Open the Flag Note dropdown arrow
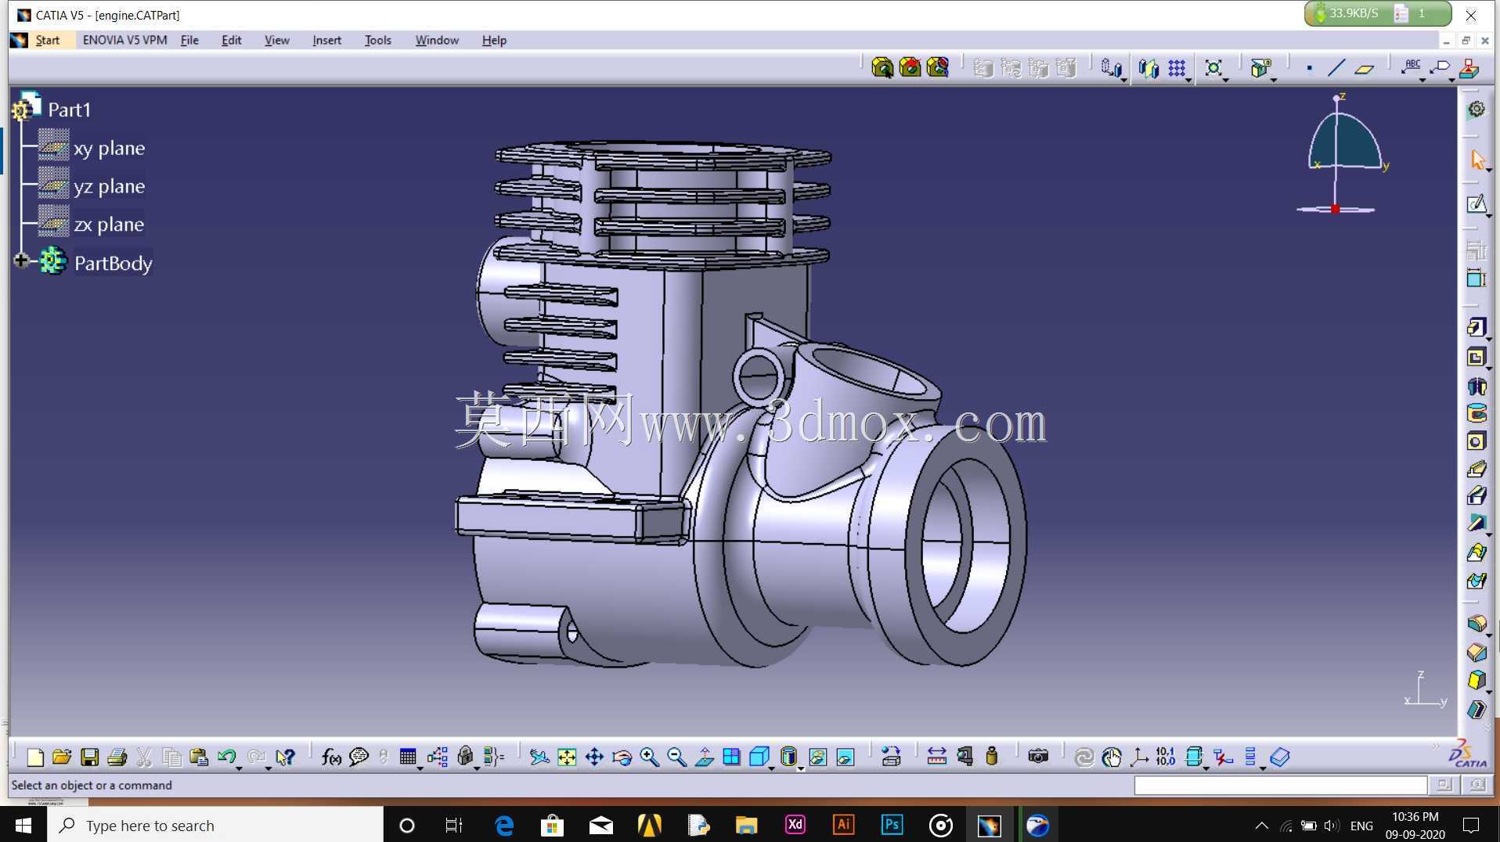 tap(1451, 79)
